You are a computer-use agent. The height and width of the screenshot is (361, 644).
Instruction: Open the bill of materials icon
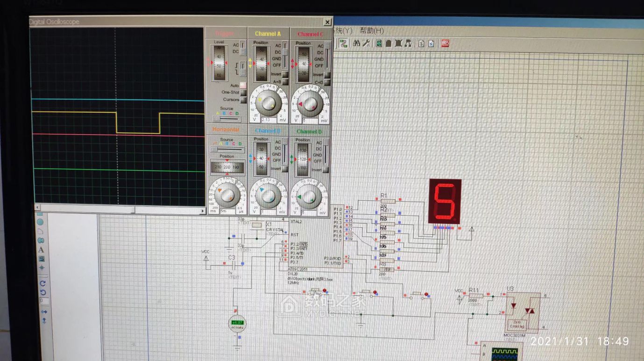pyautogui.click(x=421, y=43)
